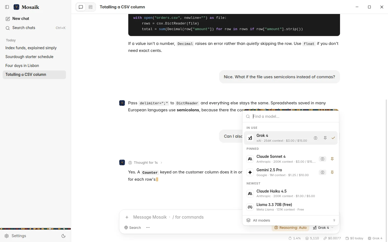Click the plus attach icon in message box
Image resolution: width=388 pixels, height=242 pixels.
pos(127,217)
